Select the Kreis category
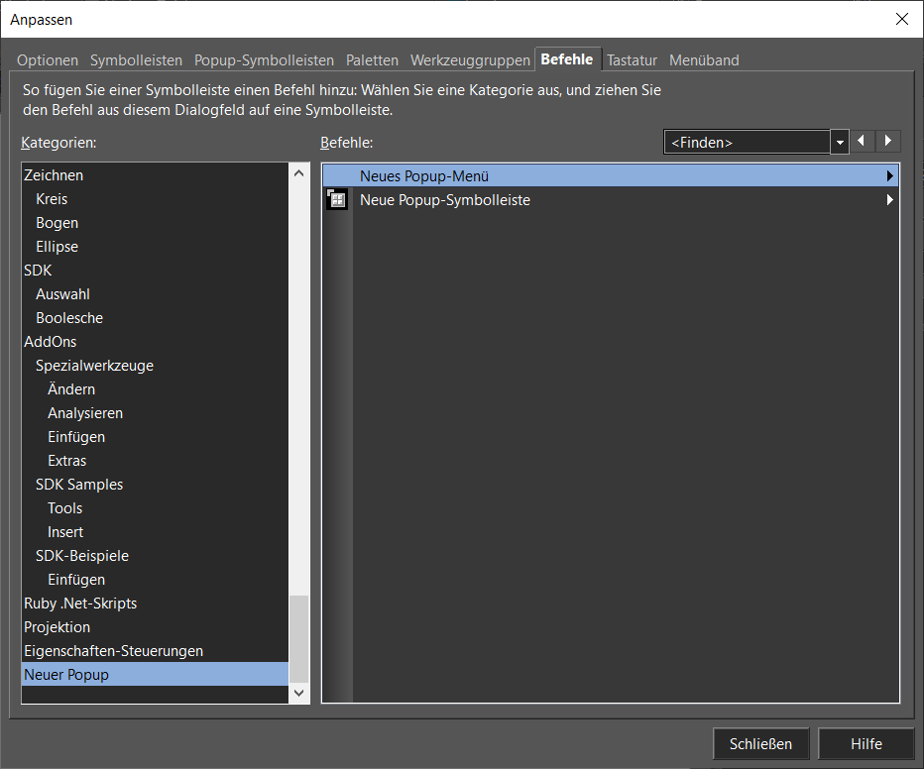924x769 pixels. point(155,199)
